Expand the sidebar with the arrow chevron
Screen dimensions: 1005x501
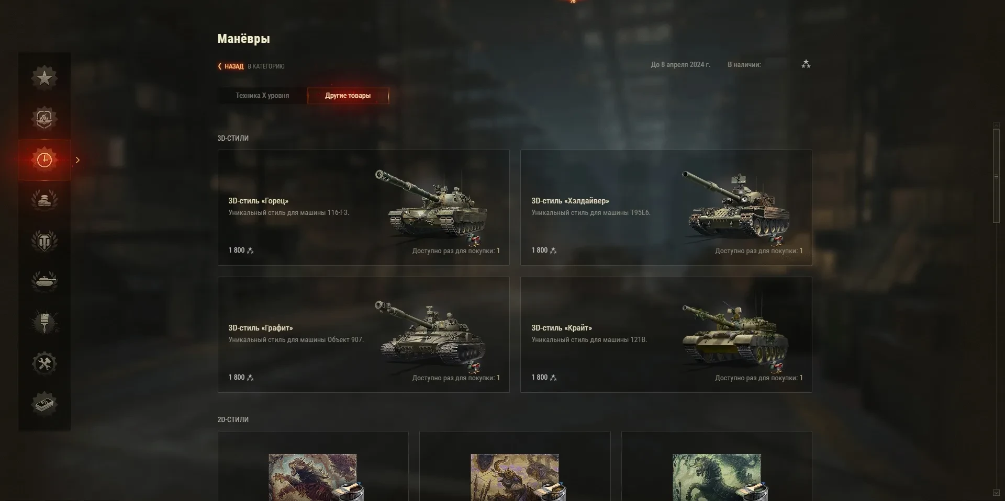(x=77, y=160)
